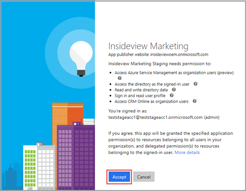Open the More details link

coord(187,153)
